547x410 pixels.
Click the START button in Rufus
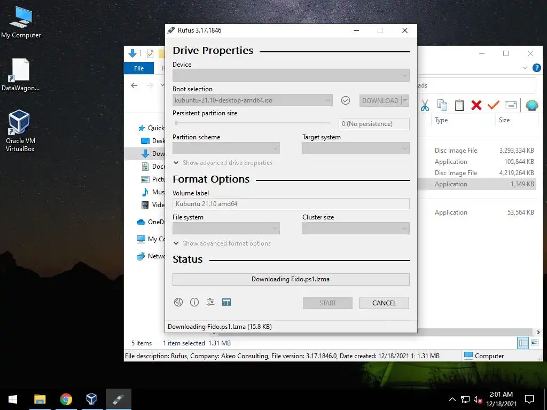327,303
